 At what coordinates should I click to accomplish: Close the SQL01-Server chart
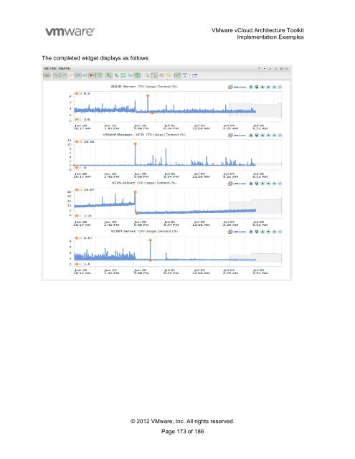click(280, 87)
